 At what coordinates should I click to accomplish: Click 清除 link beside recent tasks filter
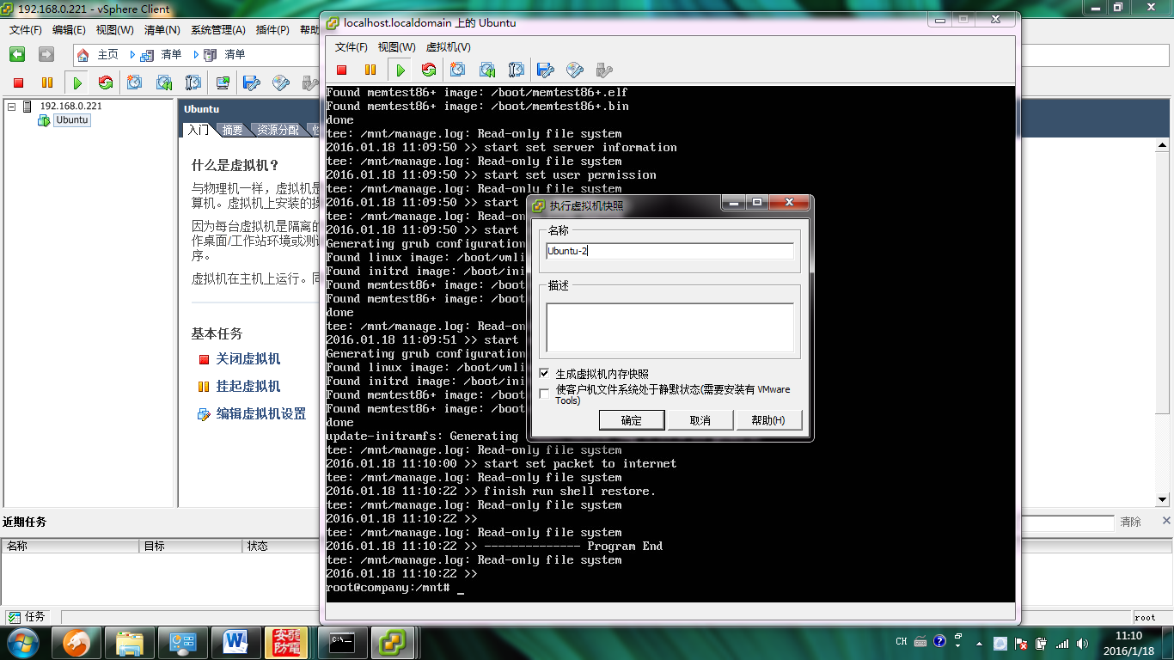(1130, 522)
